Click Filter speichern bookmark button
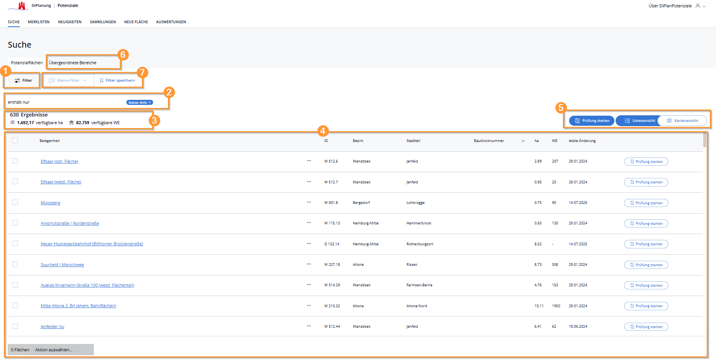The image size is (716, 361). coord(117,80)
